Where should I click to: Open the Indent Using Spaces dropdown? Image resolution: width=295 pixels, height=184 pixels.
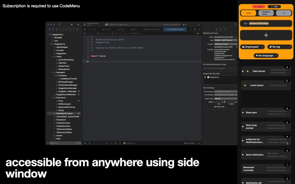point(226,99)
